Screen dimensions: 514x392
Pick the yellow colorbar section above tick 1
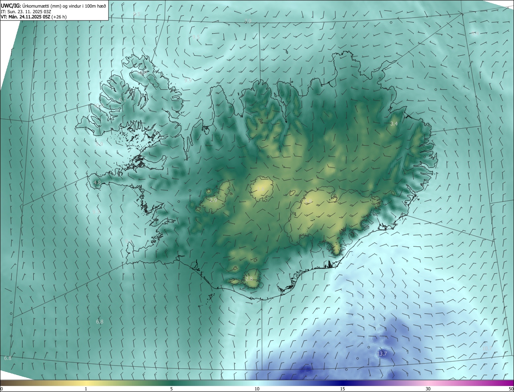point(86,383)
